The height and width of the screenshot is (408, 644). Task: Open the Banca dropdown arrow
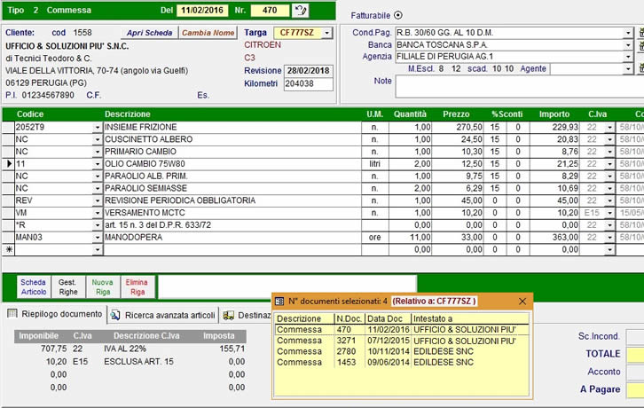click(628, 44)
